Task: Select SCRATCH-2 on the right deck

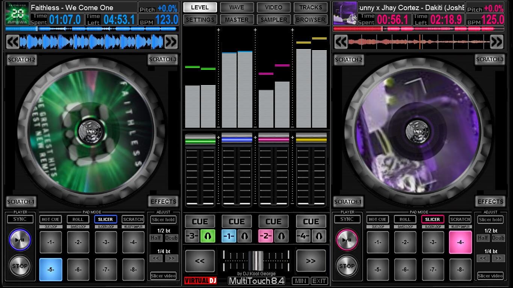Action: pyautogui.click(x=348, y=60)
